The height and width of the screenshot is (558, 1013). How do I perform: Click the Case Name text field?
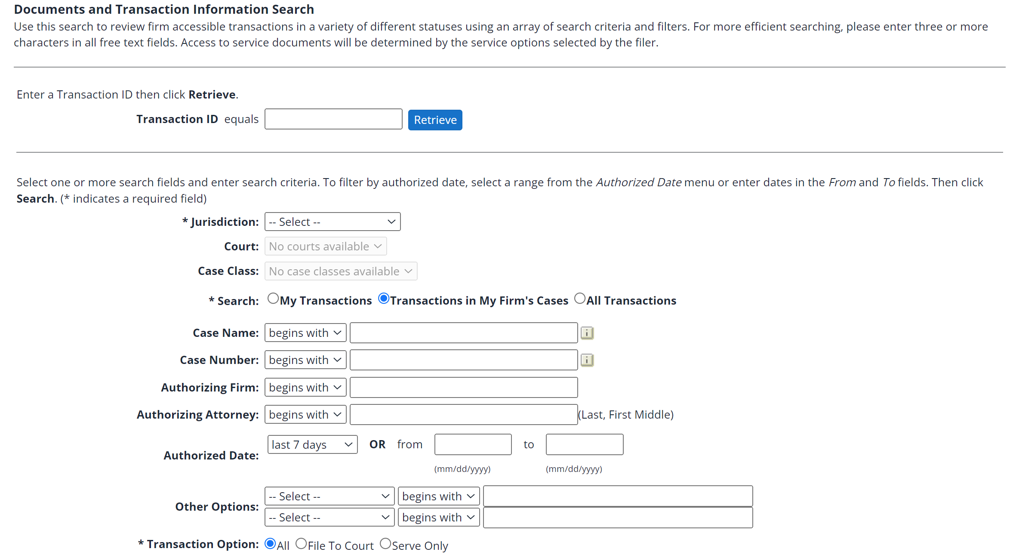[464, 333]
